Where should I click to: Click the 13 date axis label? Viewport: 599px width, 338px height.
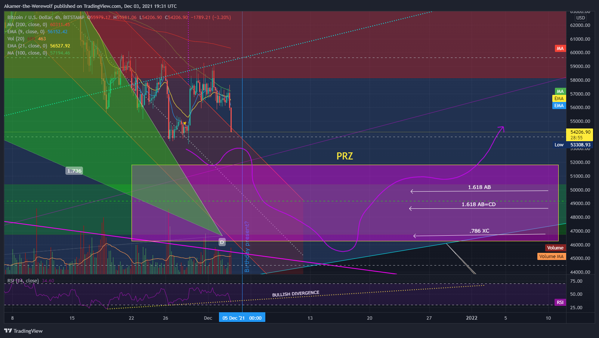tap(310, 318)
